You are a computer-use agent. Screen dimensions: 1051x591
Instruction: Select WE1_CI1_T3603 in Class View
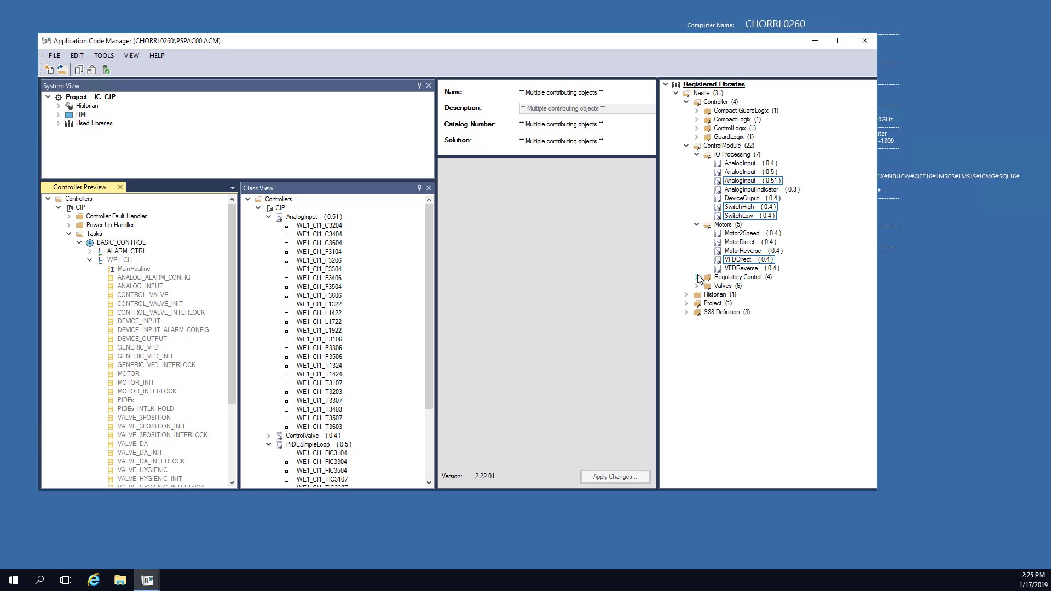(319, 427)
